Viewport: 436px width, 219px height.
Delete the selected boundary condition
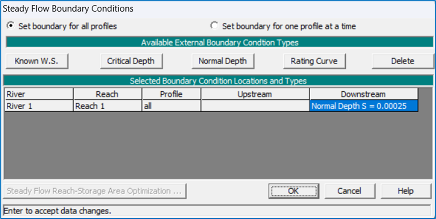coord(403,61)
